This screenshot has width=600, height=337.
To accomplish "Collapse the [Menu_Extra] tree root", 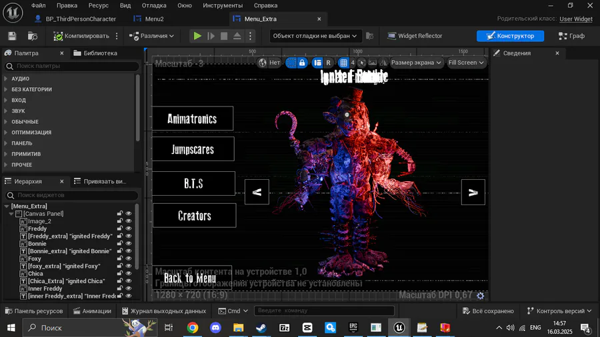I will (x=7, y=206).
